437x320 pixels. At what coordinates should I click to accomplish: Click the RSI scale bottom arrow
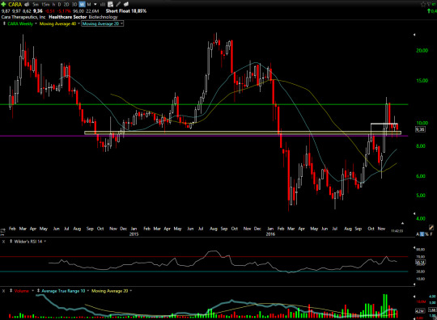(x=414, y=284)
